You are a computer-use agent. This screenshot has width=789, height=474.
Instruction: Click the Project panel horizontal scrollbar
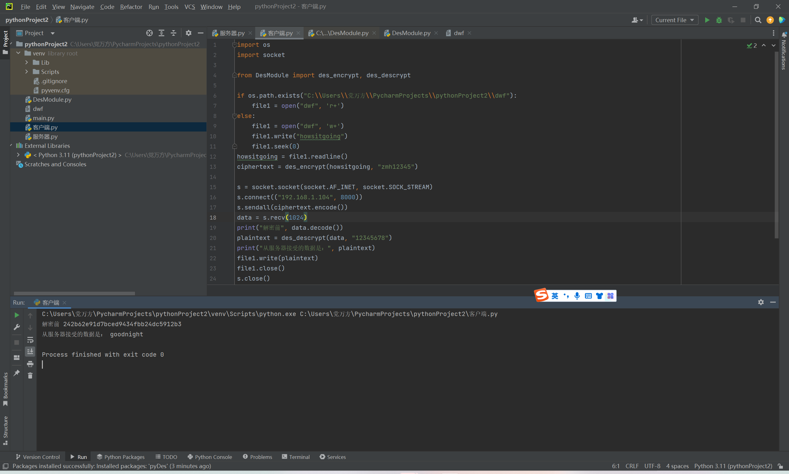(x=74, y=293)
